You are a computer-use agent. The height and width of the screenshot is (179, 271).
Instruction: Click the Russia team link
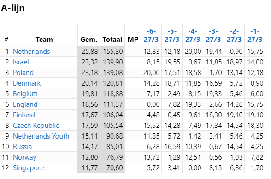tap(22, 146)
